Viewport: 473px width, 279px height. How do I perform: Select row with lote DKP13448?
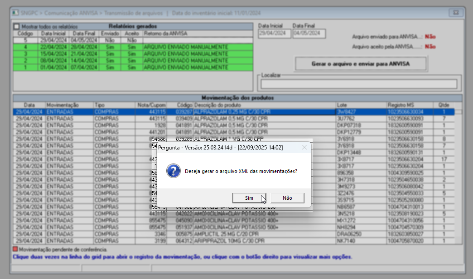click(234, 153)
